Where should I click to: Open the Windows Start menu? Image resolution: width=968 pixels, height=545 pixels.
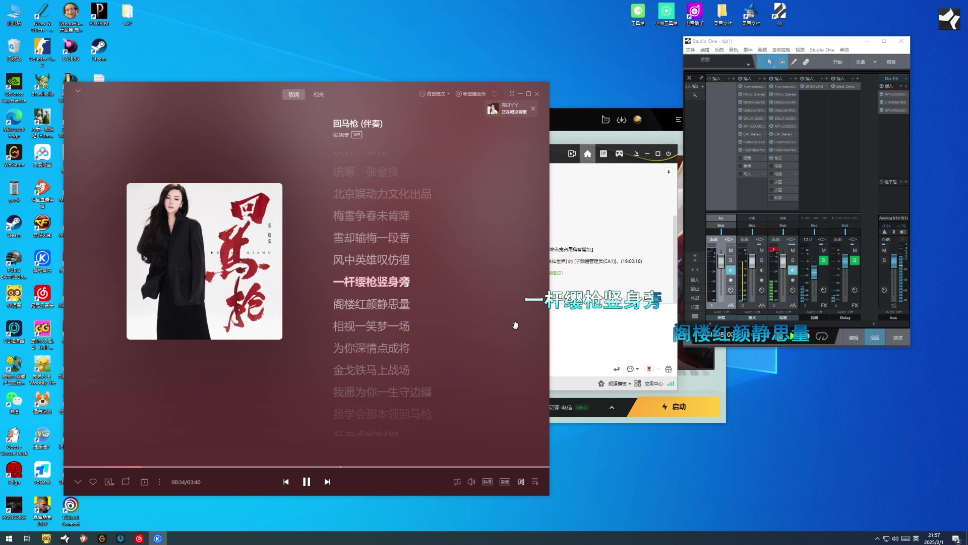click(x=9, y=538)
